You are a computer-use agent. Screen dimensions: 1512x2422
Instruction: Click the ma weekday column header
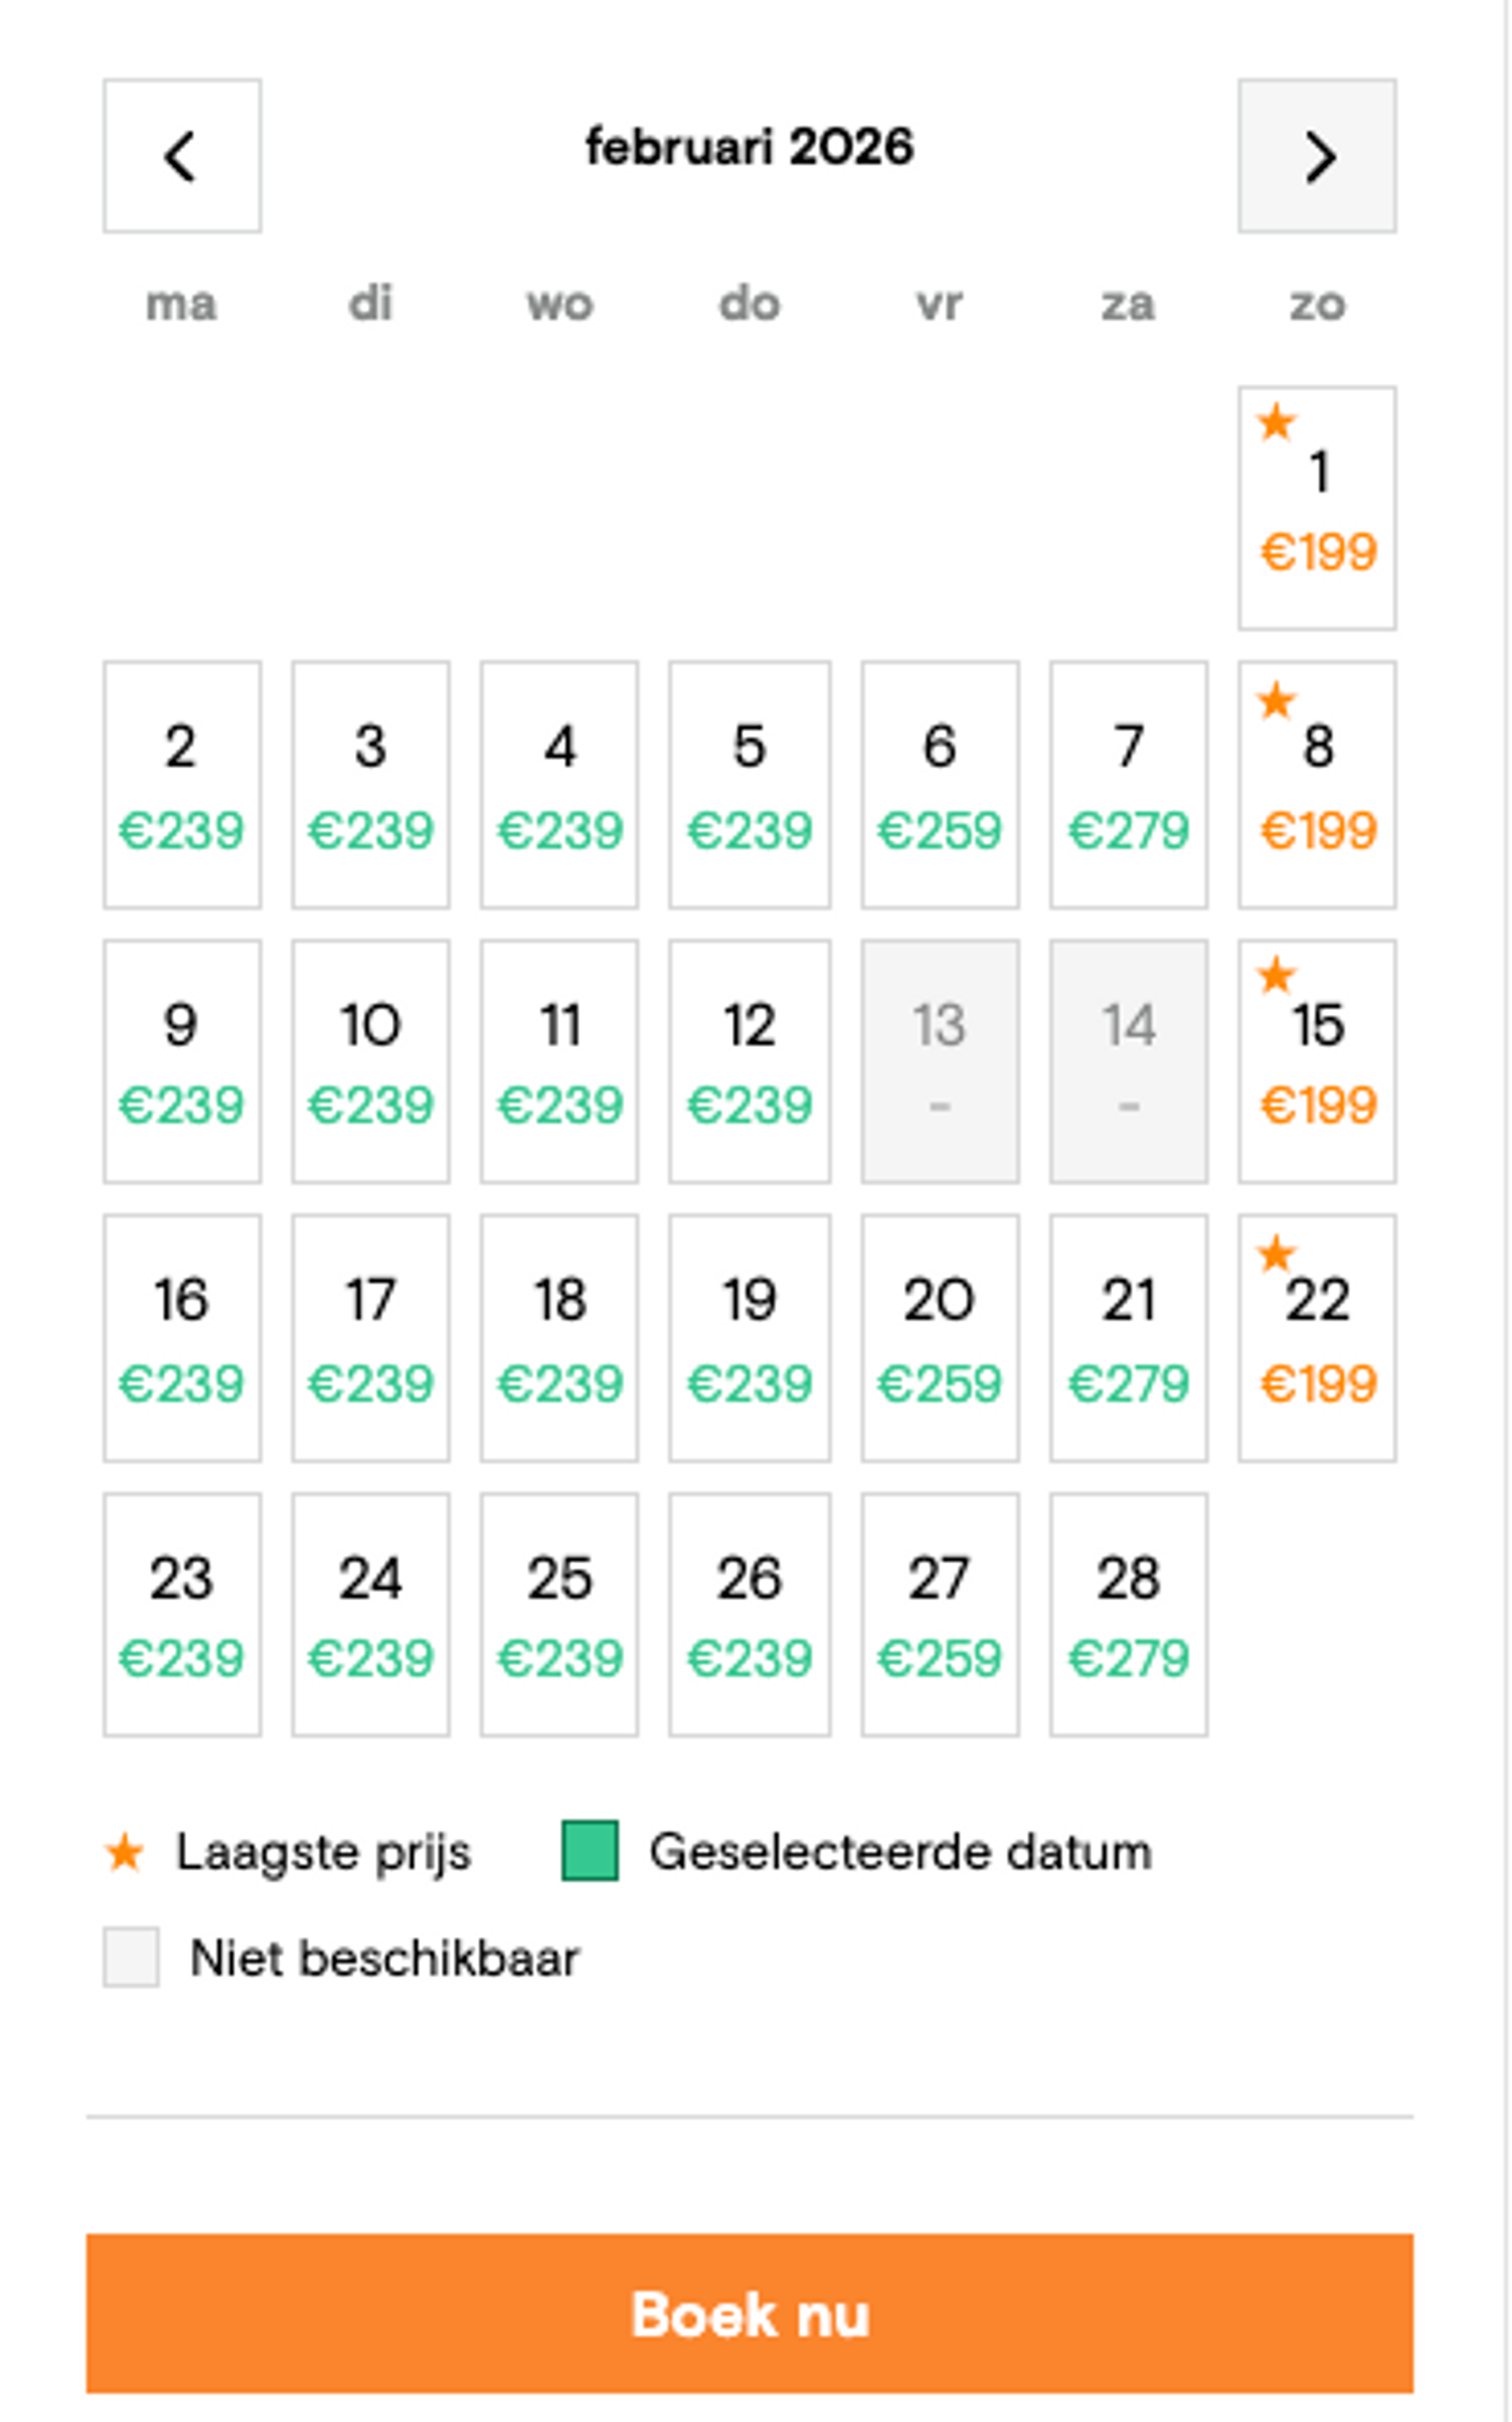(x=182, y=304)
